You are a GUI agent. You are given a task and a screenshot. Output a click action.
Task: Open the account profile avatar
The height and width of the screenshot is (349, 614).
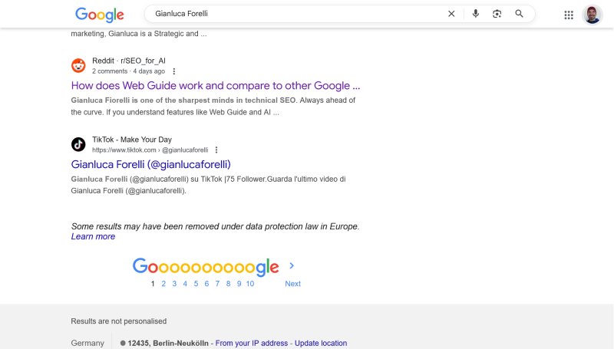coord(593,15)
